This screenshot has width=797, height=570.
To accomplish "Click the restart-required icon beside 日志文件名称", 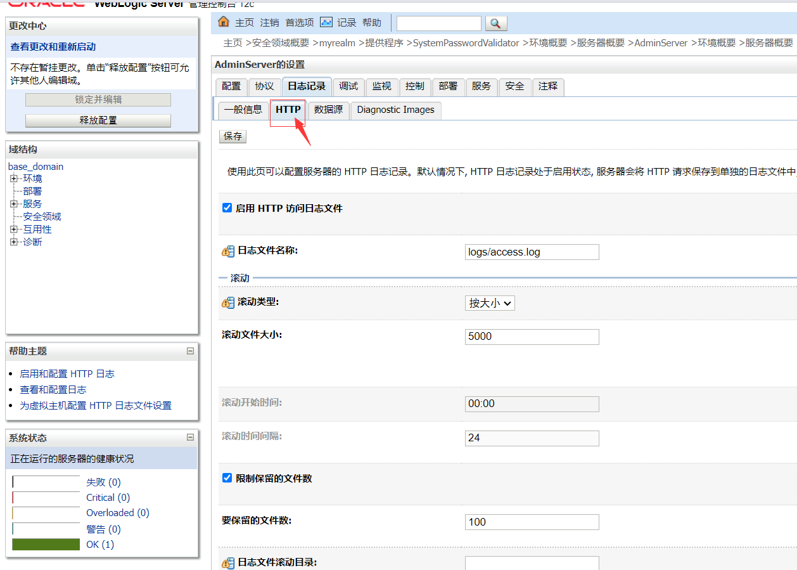I will tap(227, 252).
